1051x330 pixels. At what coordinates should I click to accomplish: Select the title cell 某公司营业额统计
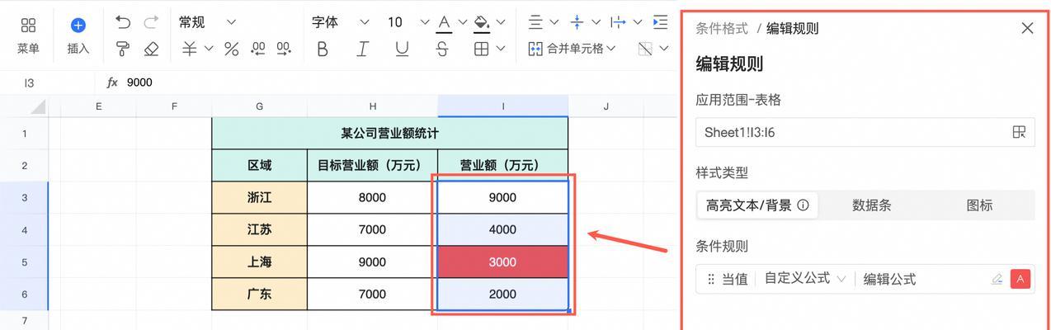(x=389, y=133)
